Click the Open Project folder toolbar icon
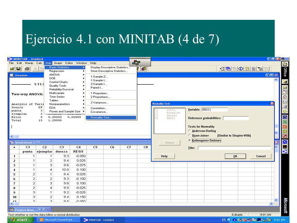The width and height of the screenshot is (297, 223). (x=12, y=69)
